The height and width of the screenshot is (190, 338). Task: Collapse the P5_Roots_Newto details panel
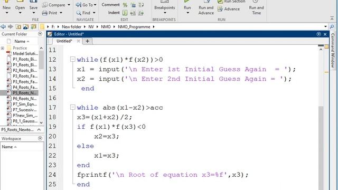click(x=39, y=130)
